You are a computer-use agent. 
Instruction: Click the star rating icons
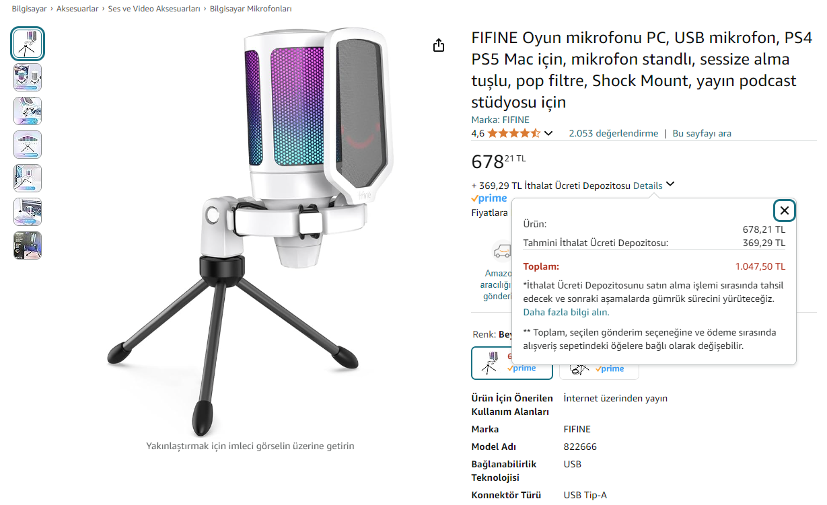513,133
